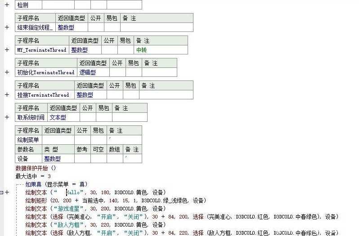
Task: Expand the 结束指定线程_ subroutine plus sign
Action: 7,27
